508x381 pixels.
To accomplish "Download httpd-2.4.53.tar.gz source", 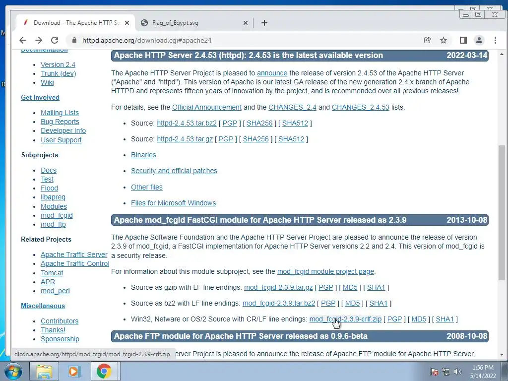I will (x=185, y=139).
